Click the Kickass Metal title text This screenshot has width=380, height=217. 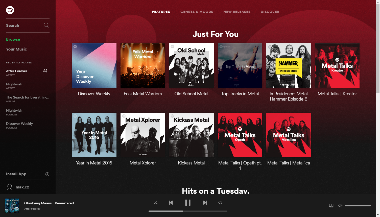191,163
